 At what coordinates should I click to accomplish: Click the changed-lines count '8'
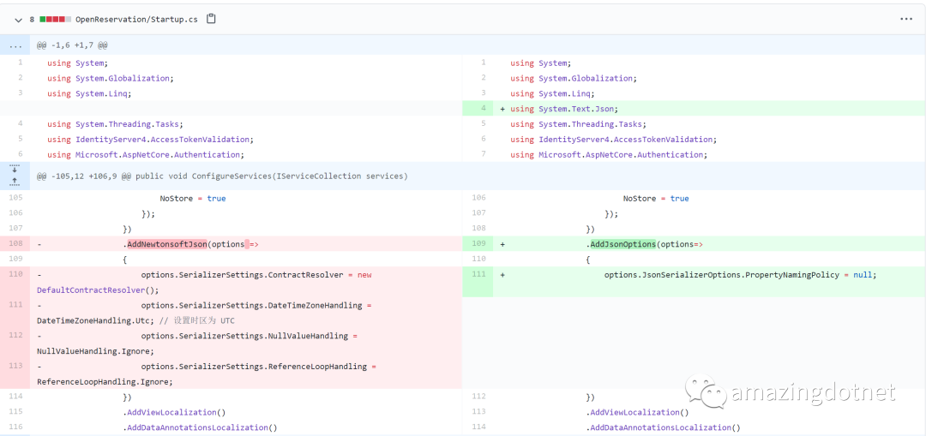click(32, 20)
